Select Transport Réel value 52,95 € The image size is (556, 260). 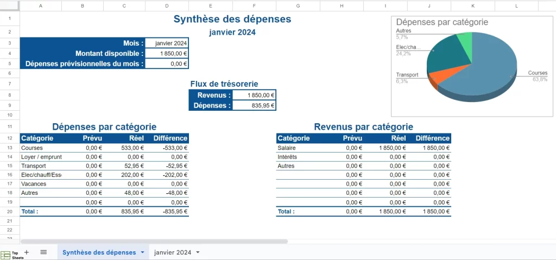click(124, 166)
